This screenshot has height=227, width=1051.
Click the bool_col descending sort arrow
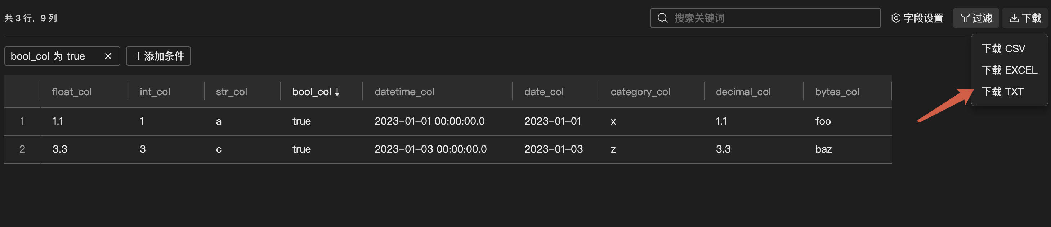click(x=337, y=92)
